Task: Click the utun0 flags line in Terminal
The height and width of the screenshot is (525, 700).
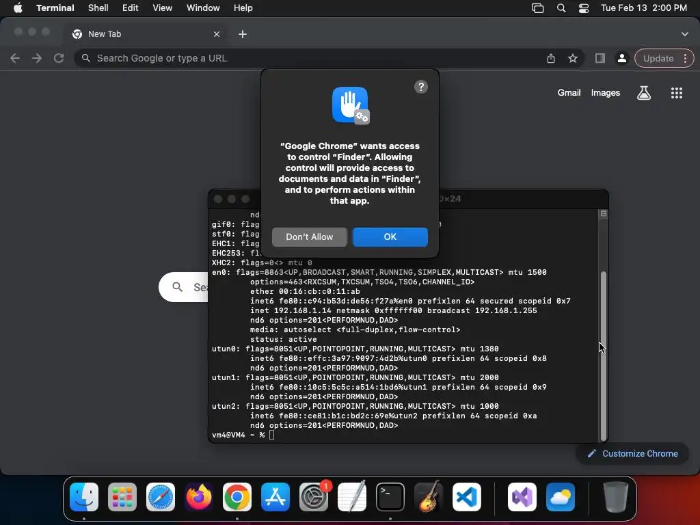Action: (x=355, y=349)
